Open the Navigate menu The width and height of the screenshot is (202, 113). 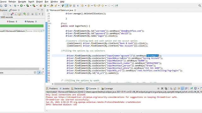(x=22, y=2)
